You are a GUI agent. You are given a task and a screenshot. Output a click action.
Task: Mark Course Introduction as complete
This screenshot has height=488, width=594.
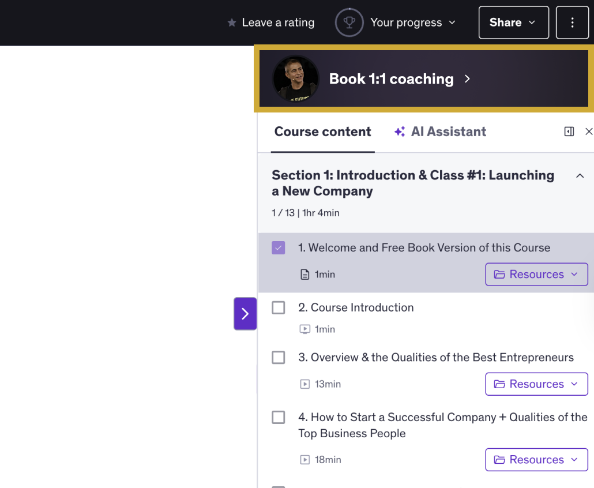point(279,307)
